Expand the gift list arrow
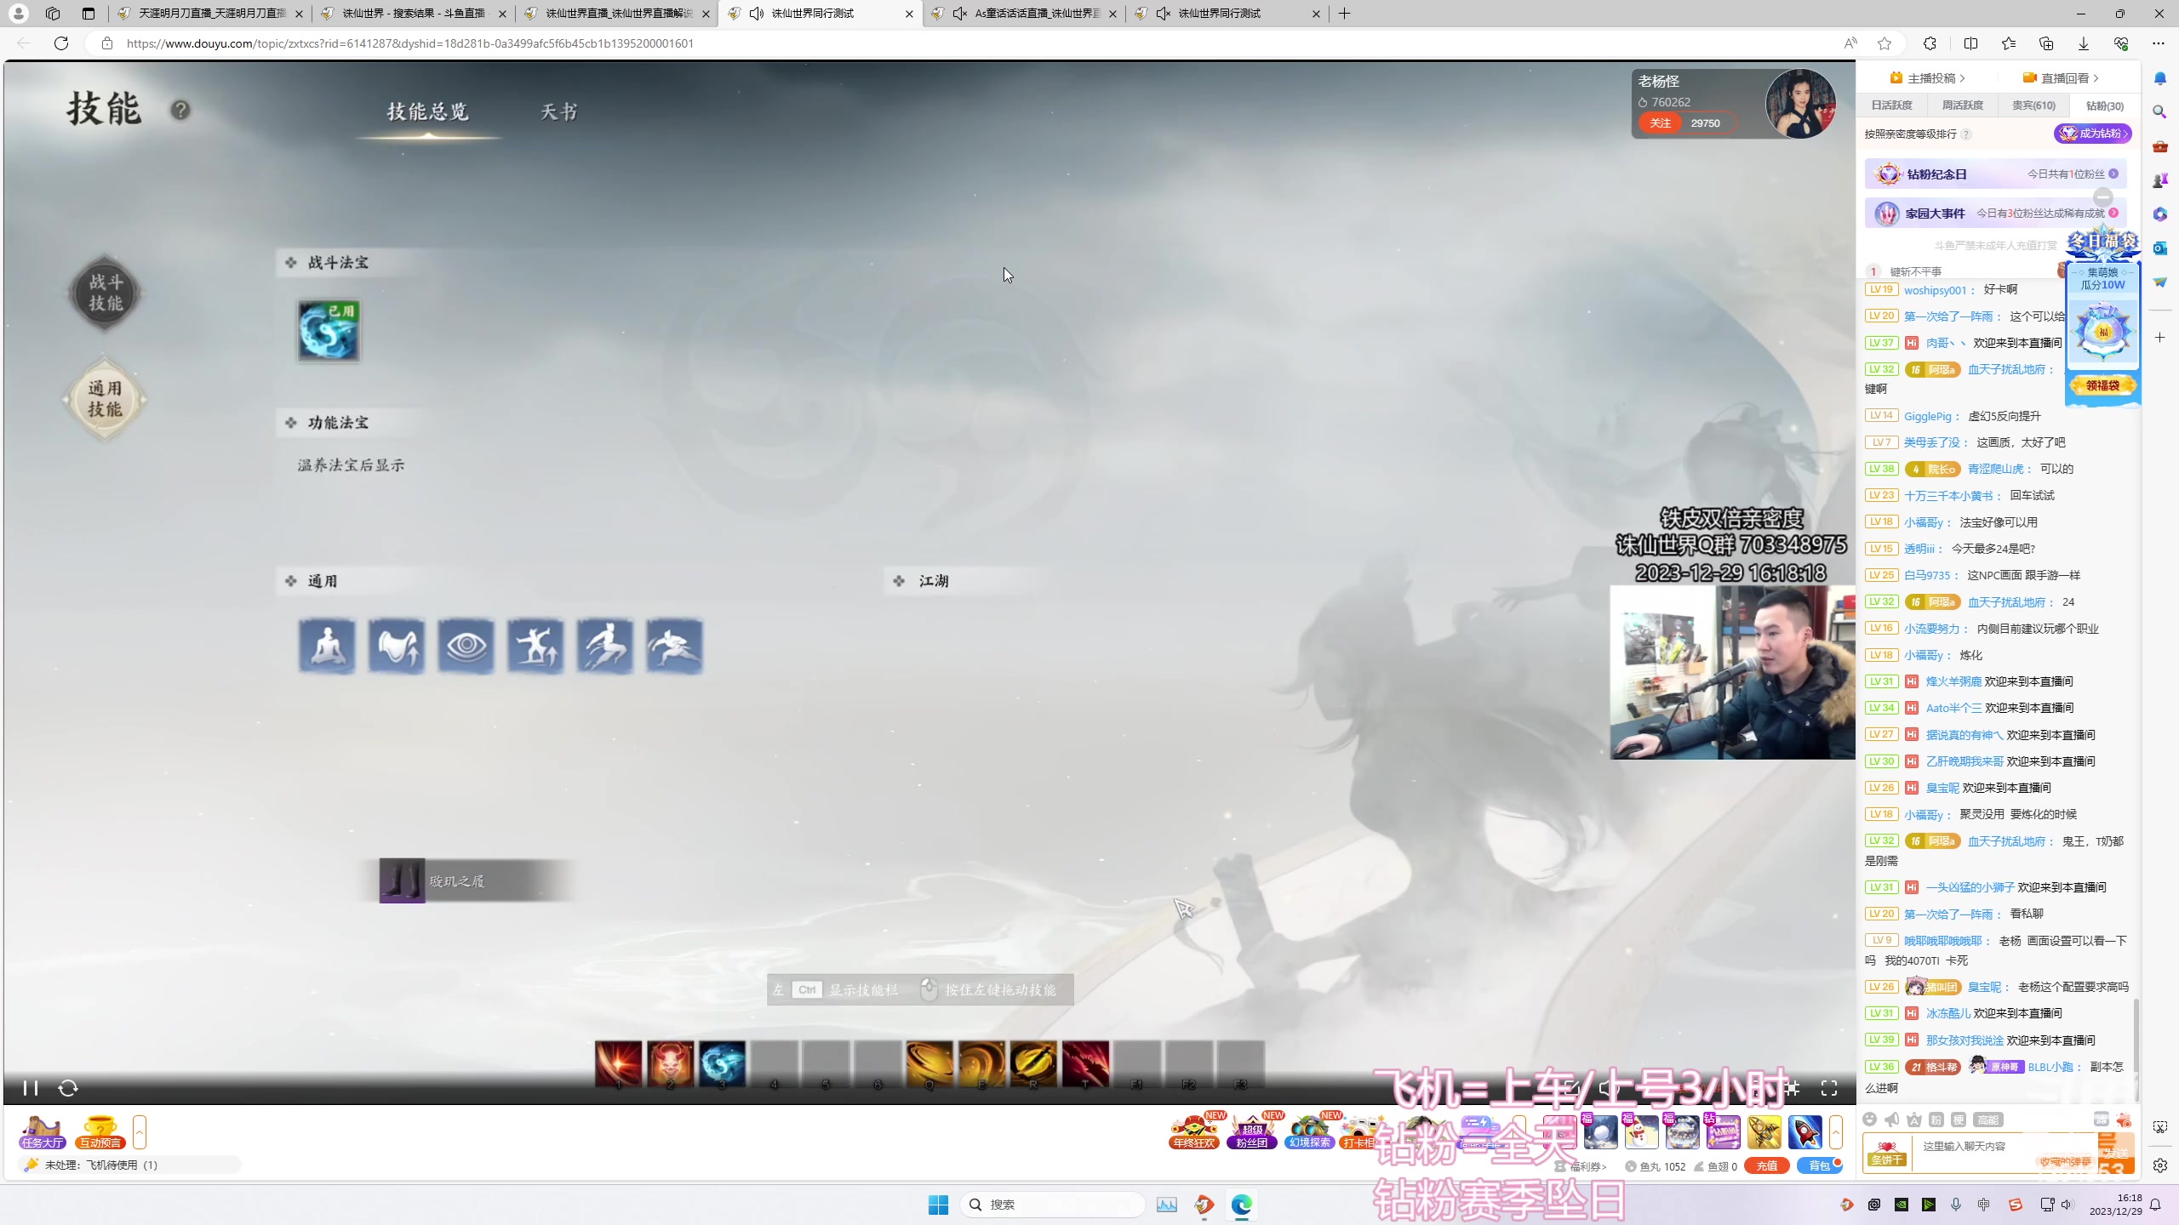The image size is (2179, 1225). (1836, 1132)
